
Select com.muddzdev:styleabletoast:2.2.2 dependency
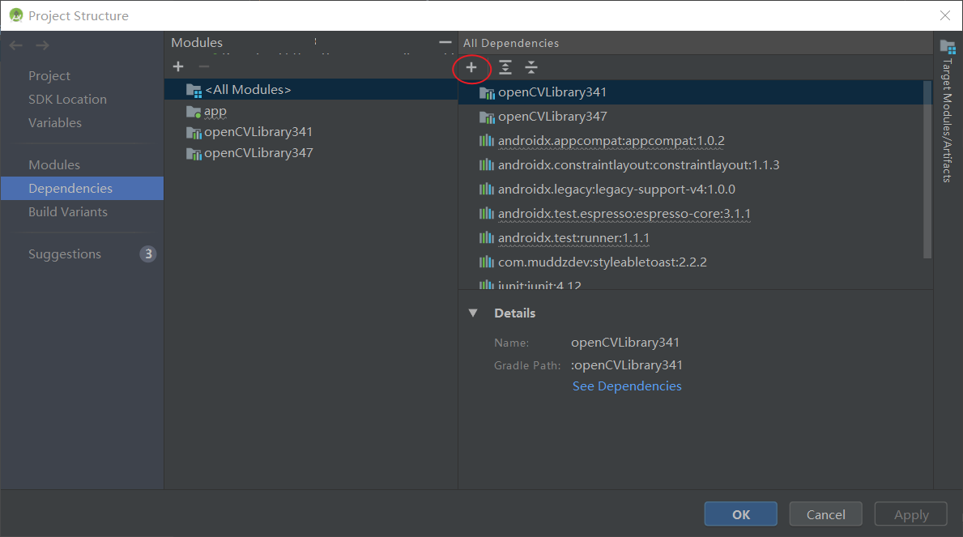click(x=691, y=262)
